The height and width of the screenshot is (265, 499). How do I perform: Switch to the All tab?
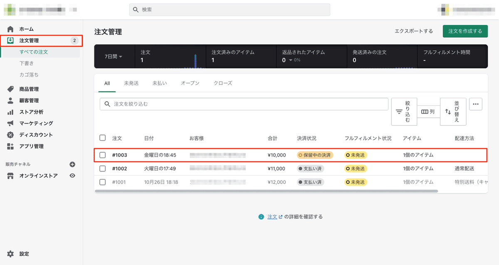point(107,83)
